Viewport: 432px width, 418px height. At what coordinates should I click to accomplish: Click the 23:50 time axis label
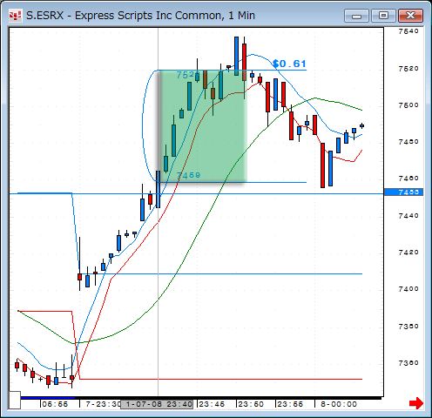pos(251,404)
